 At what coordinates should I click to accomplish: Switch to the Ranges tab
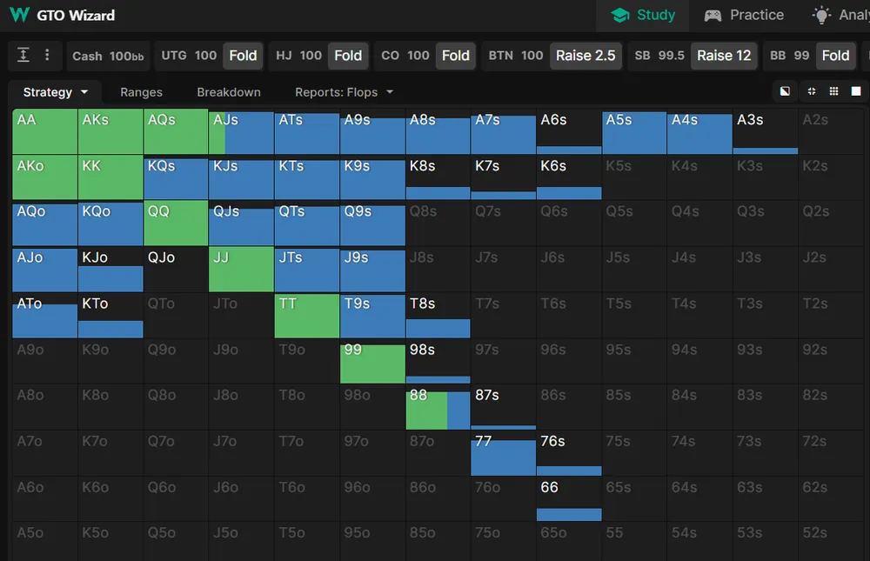pos(142,92)
